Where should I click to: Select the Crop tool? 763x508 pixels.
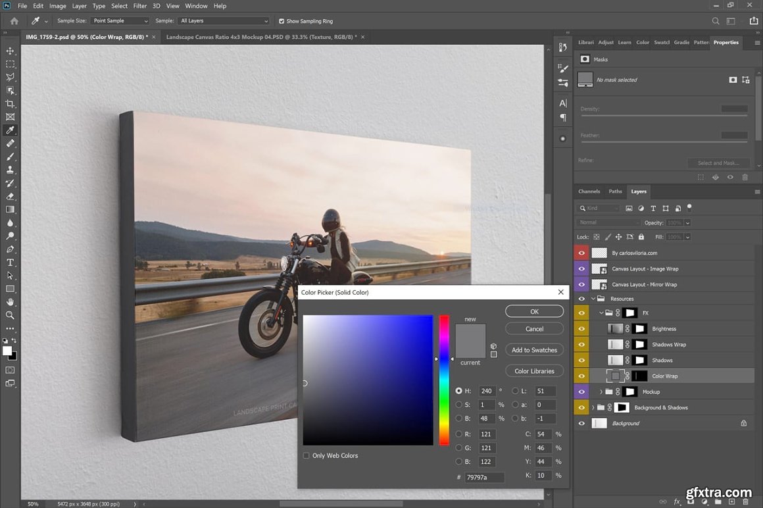[10, 103]
